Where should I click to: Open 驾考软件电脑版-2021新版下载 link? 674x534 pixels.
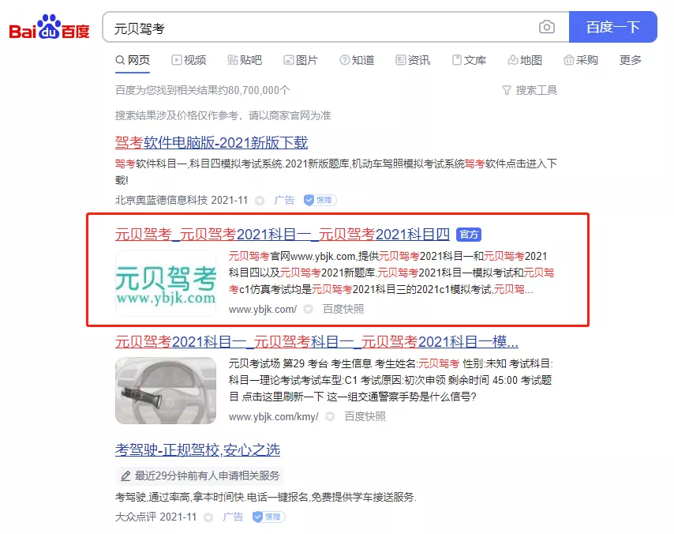[212, 142]
